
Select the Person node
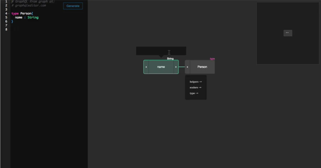pyautogui.click(x=202, y=67)
